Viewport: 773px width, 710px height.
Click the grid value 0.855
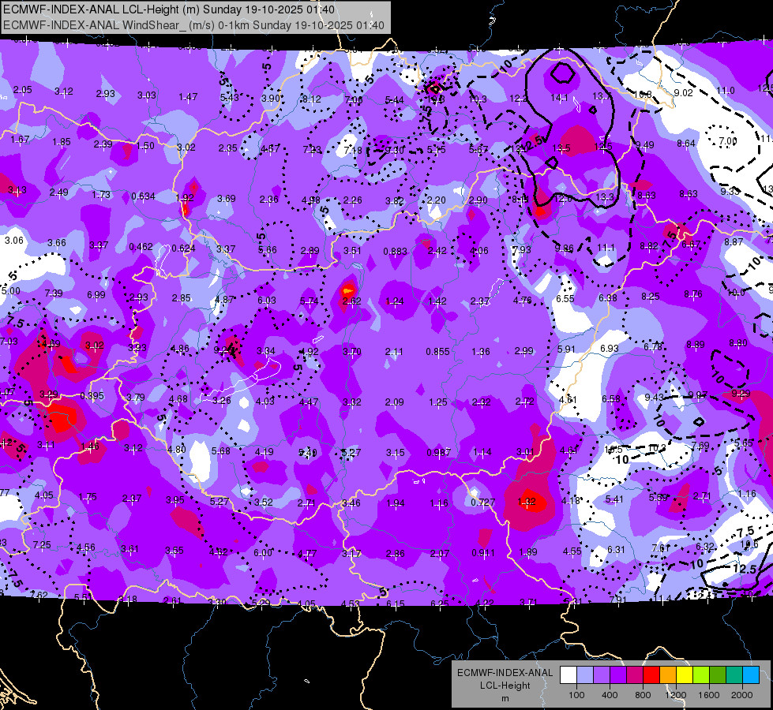437,352
